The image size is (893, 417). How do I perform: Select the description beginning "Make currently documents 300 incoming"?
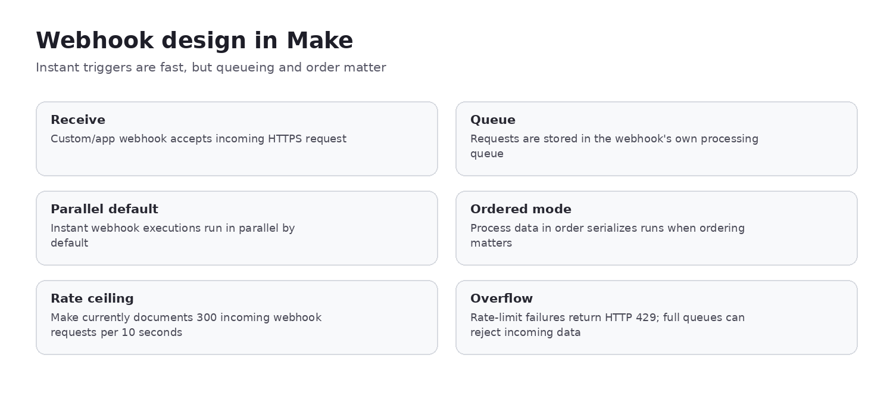pyautogui.click(x=186, y=325)
